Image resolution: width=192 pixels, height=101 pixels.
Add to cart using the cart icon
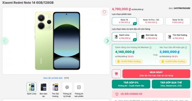point(116,74)
